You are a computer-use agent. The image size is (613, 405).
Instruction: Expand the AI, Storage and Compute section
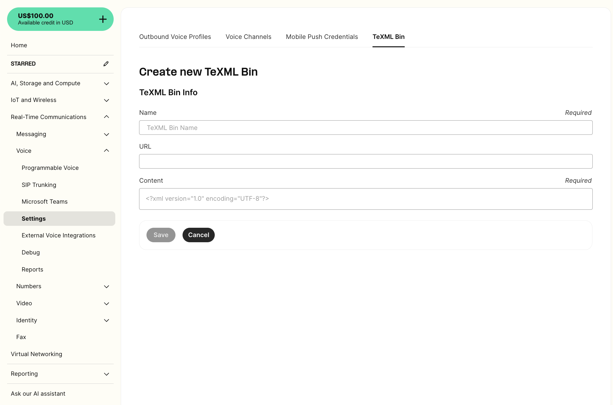point(106,83)
